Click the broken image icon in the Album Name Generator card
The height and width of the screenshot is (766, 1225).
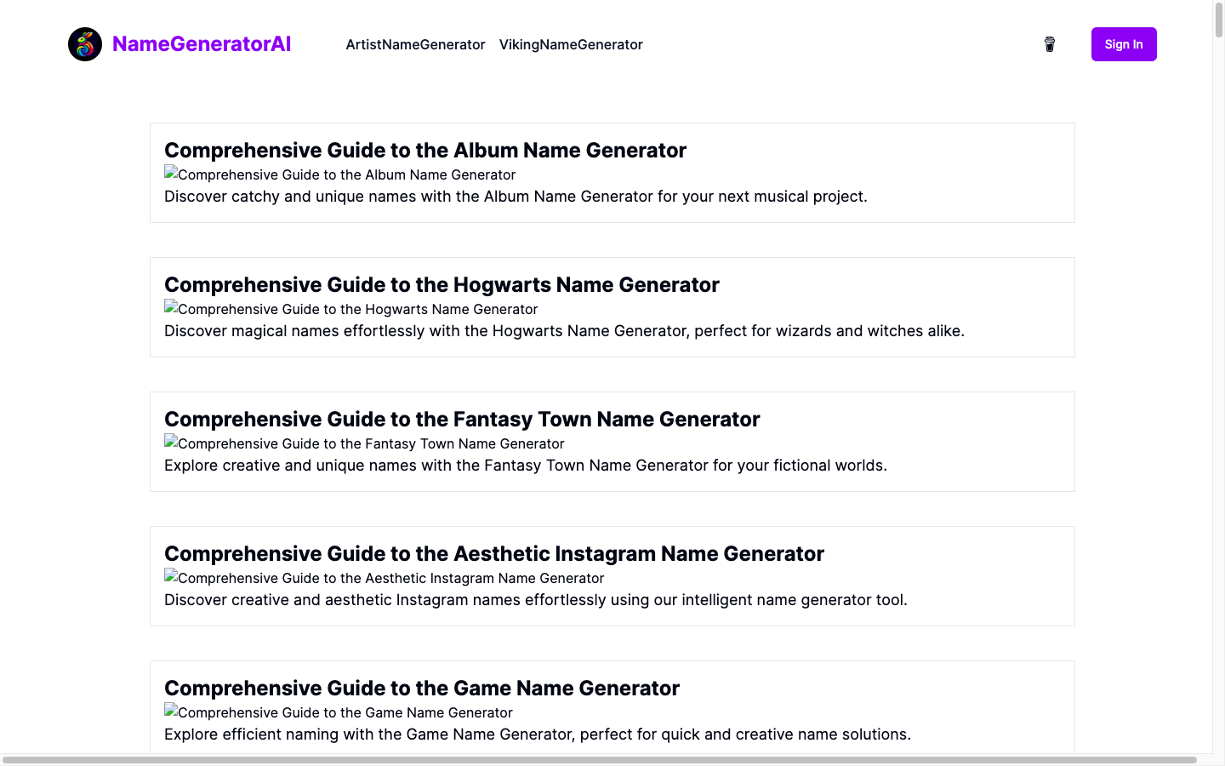click(170, 174)
